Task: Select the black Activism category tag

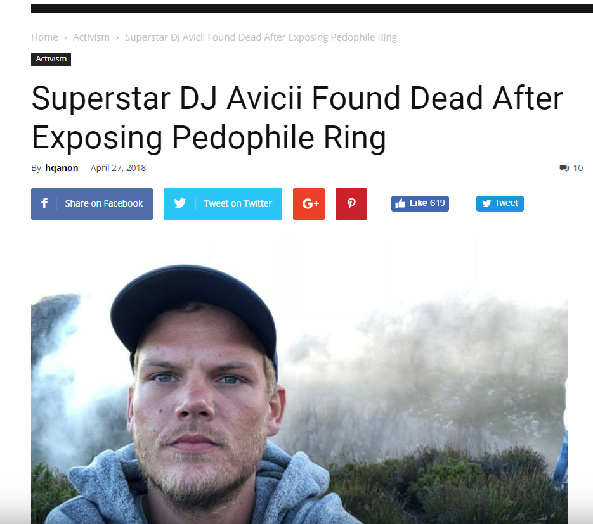Action: point(51,59)
